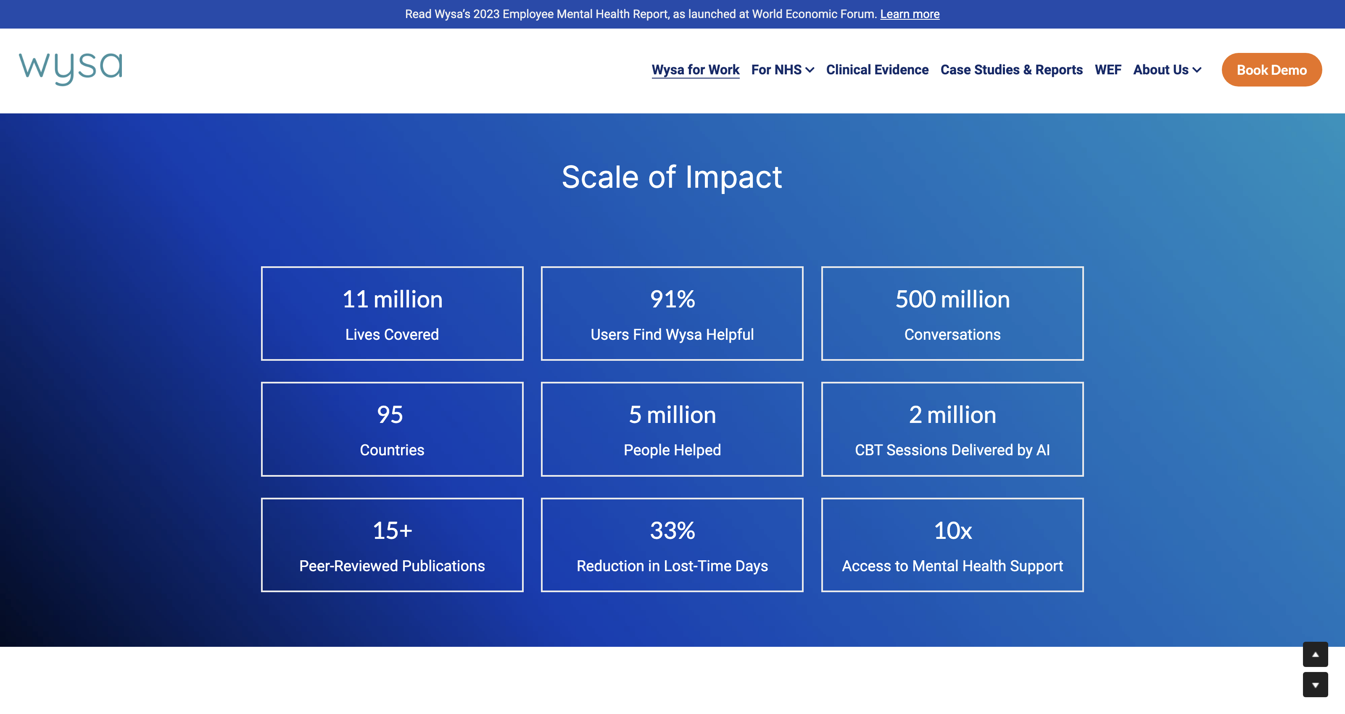This screenshot has width=1345, height=714.
Task: Select the 15+ Peer-Reviewed Publications card
Action: (x=392, y=545)
